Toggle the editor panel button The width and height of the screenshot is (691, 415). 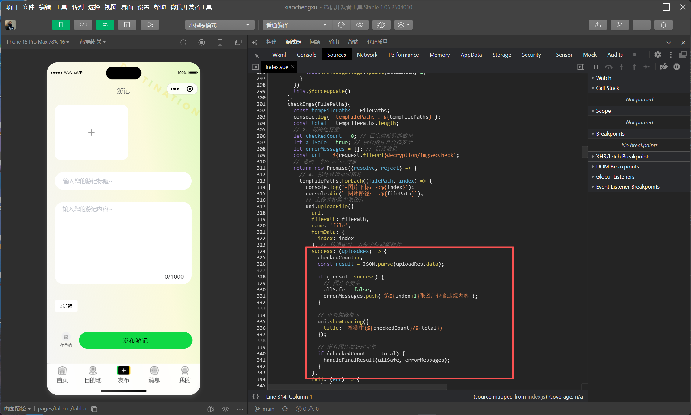[83, 25]
